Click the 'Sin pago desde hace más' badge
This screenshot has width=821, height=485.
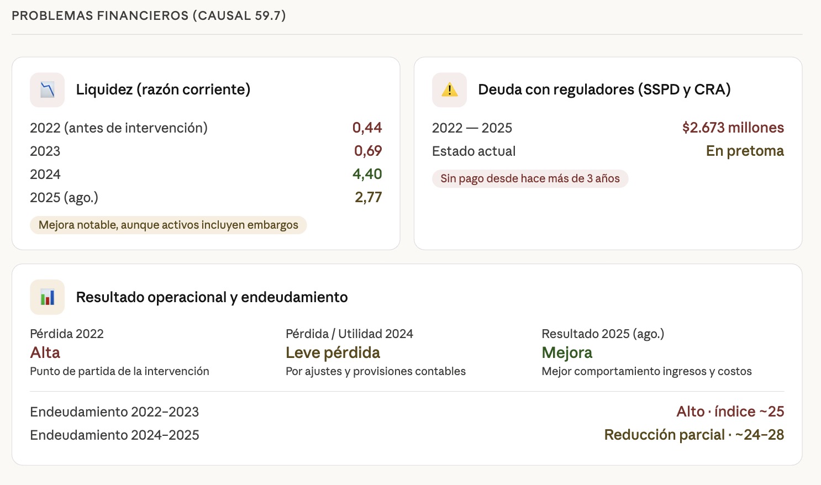[530, 178]
